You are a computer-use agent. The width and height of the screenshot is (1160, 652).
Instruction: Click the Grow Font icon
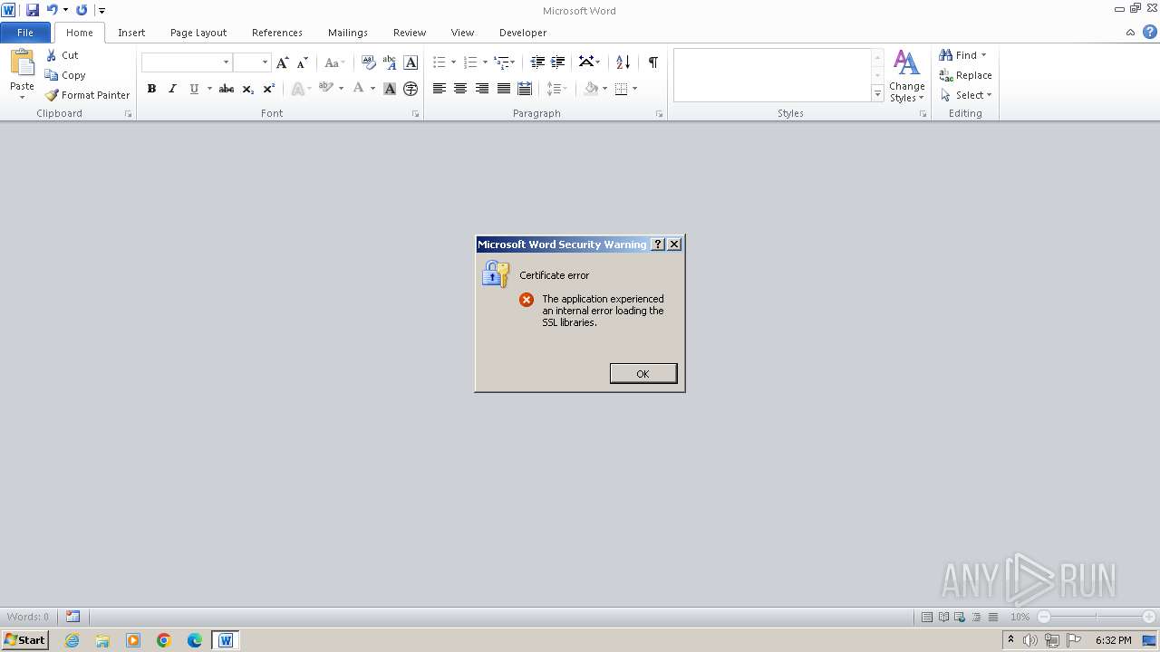pos(283,62)
